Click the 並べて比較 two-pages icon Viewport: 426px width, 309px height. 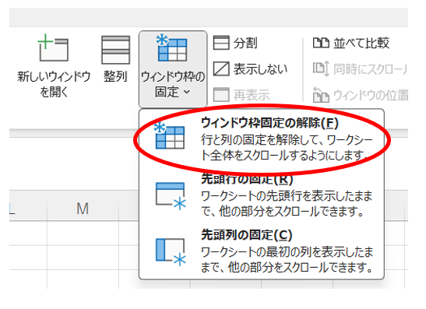point(321,43)
